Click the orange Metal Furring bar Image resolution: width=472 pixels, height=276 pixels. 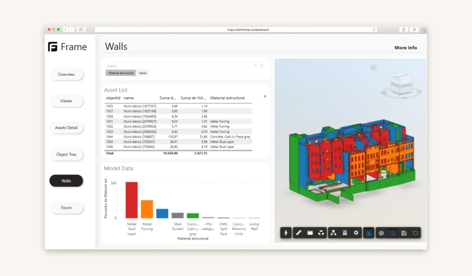tap(147, 209)
